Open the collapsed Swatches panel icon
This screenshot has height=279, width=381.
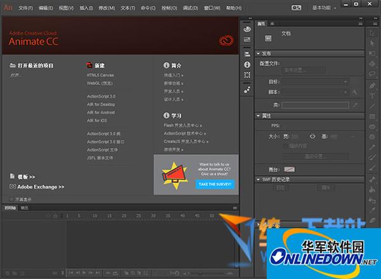(247, 39)
